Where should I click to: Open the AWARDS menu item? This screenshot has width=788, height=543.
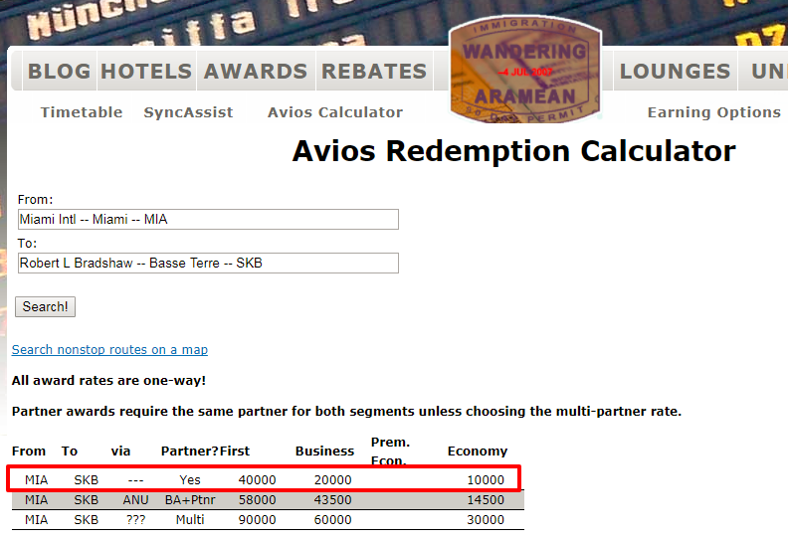pos(256,71)
